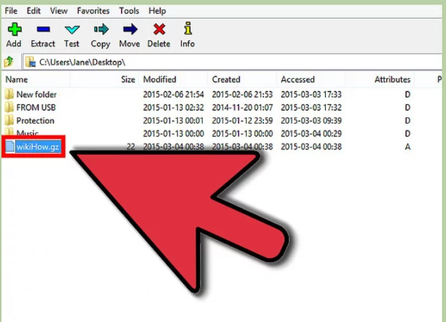Click the Move arrow icon
The image size is (446, 322).
click(x=129, y=30)
